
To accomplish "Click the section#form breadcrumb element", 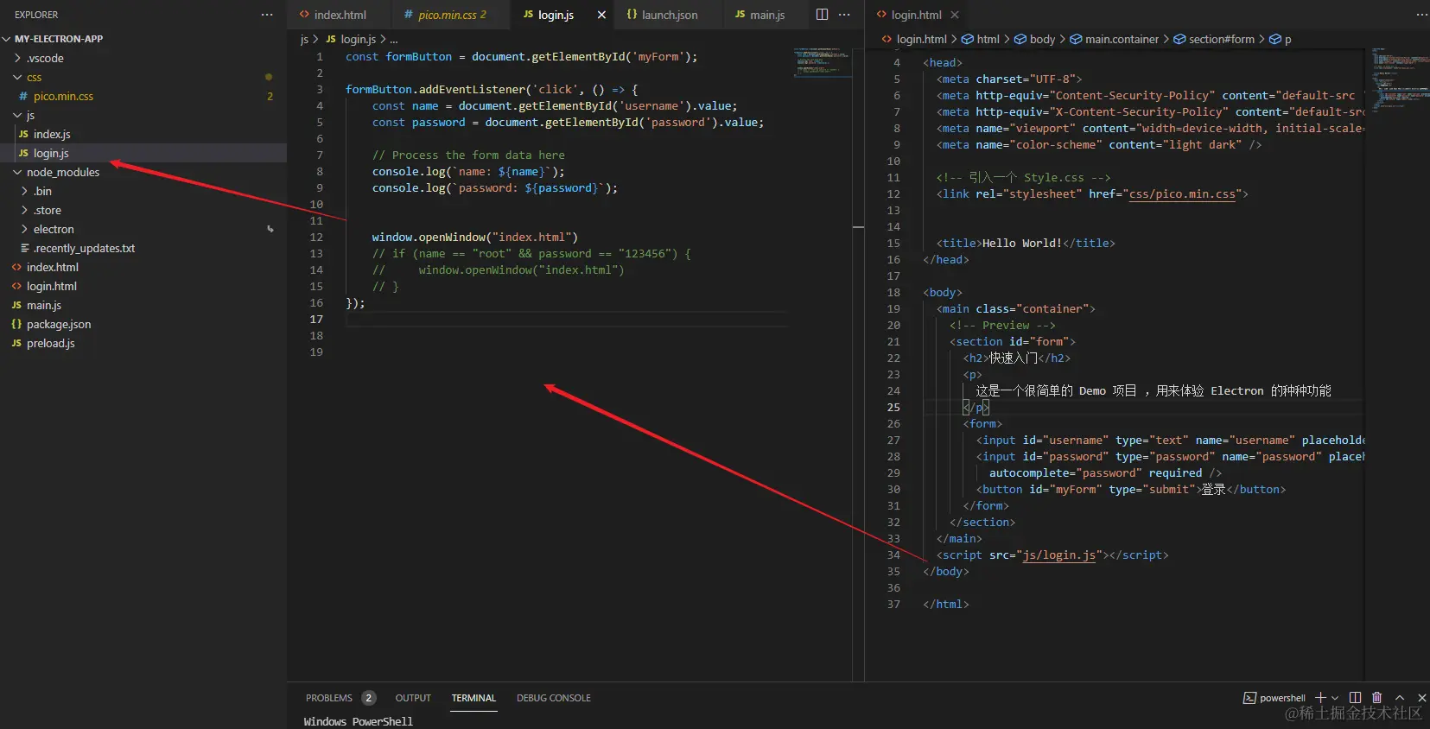I will click(x=1214, y=39).
